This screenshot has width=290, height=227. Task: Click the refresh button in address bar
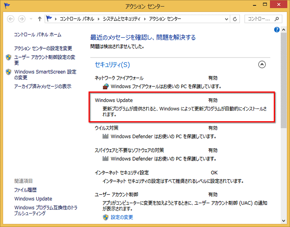click(235, 19)
